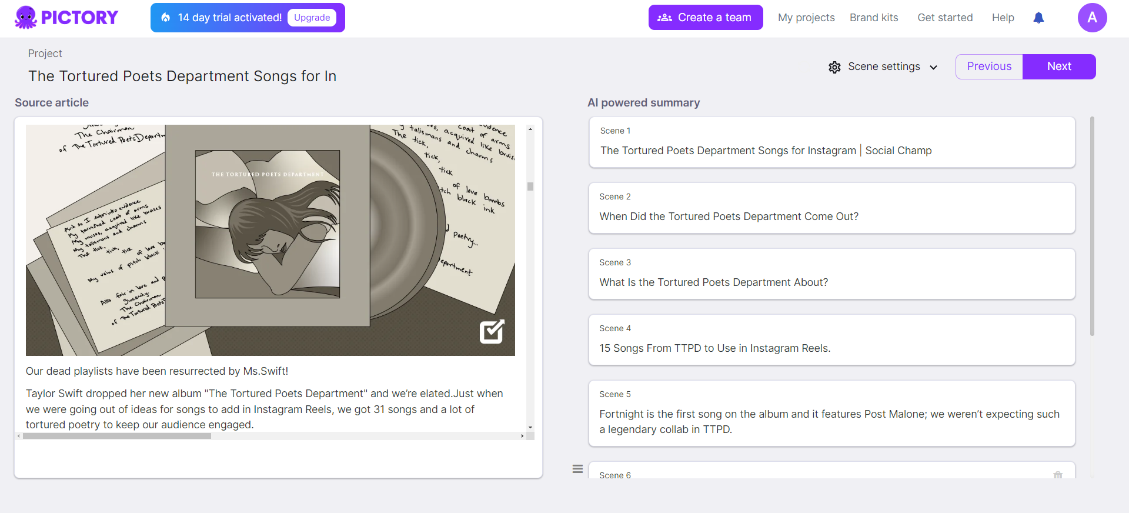Click the Pictory octopus logo
This screenshot has width=1129, height=513.
click(x=26, y=18)
